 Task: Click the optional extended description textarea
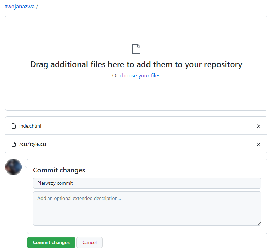147,208
